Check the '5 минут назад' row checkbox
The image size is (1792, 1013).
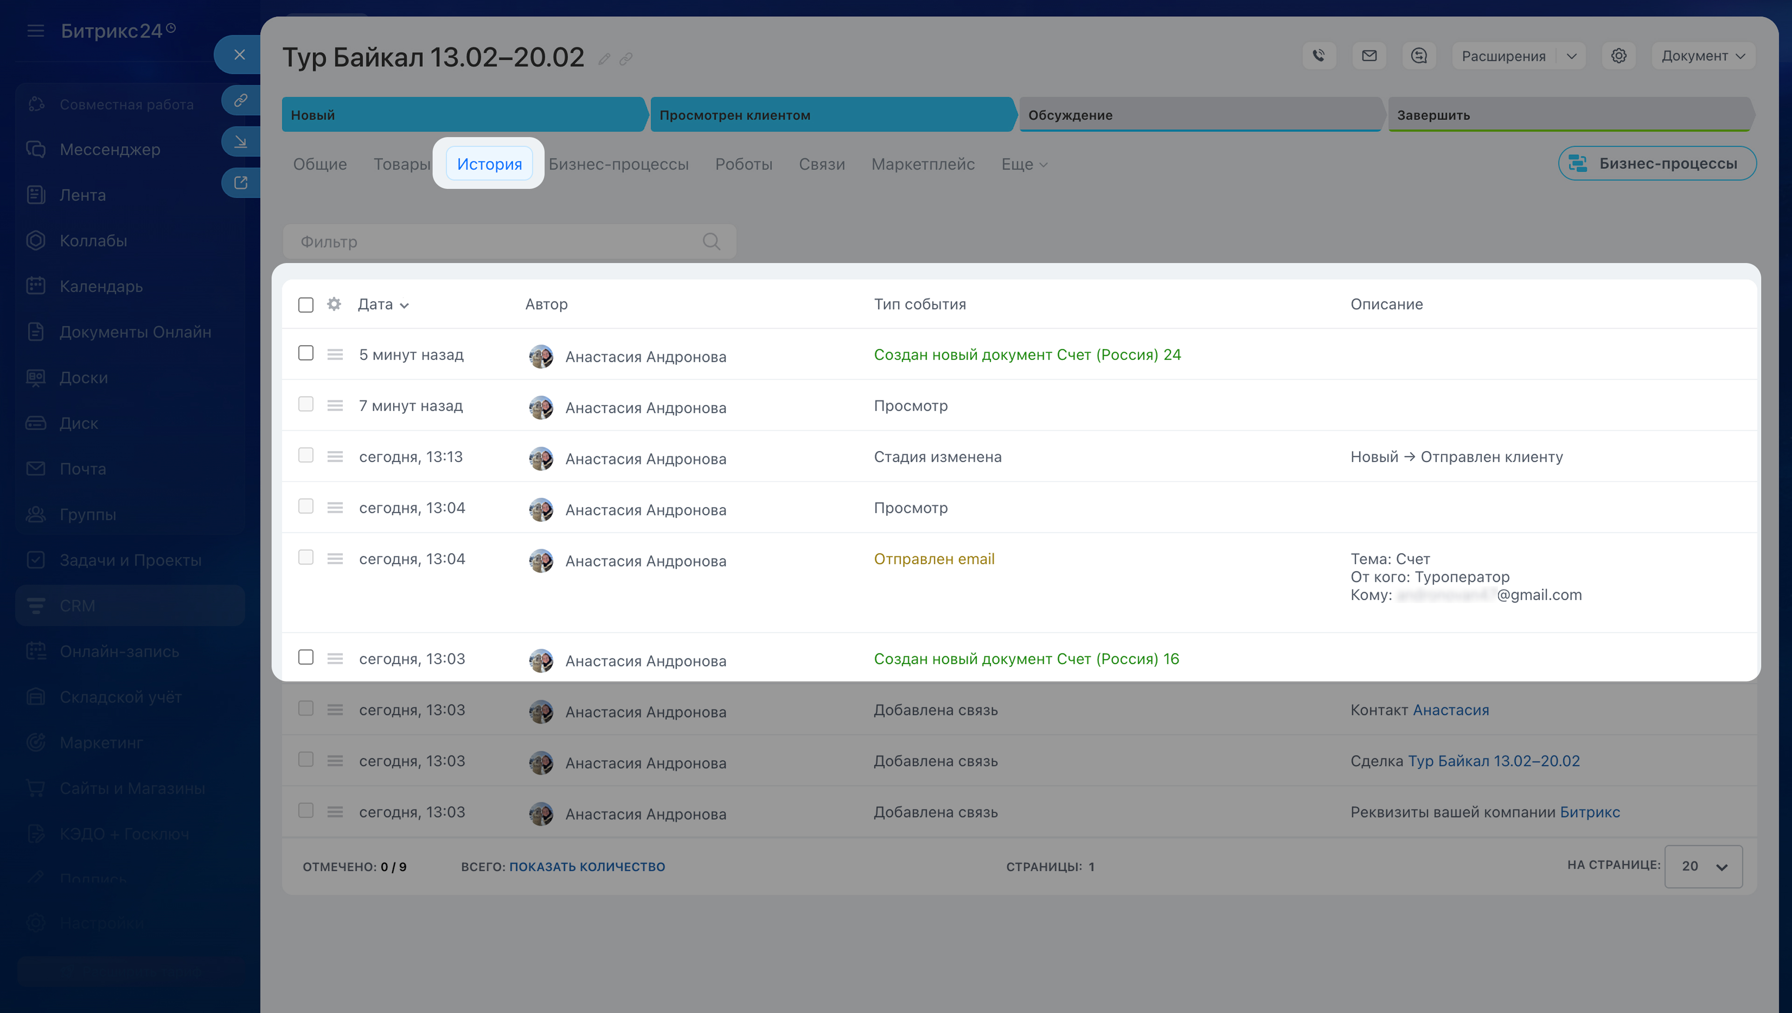[x=306, y=354]
